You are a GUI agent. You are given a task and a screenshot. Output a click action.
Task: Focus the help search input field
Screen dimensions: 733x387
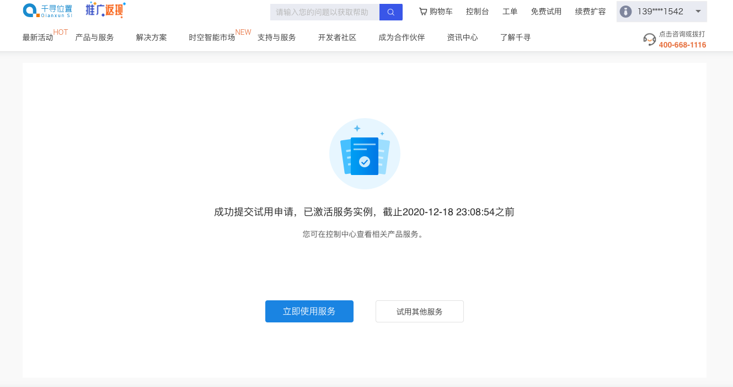click(x=324, y=12)
